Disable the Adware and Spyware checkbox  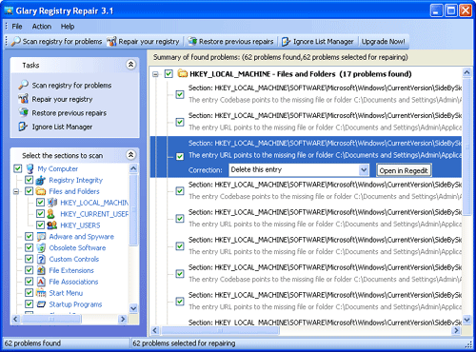[30, 236]
